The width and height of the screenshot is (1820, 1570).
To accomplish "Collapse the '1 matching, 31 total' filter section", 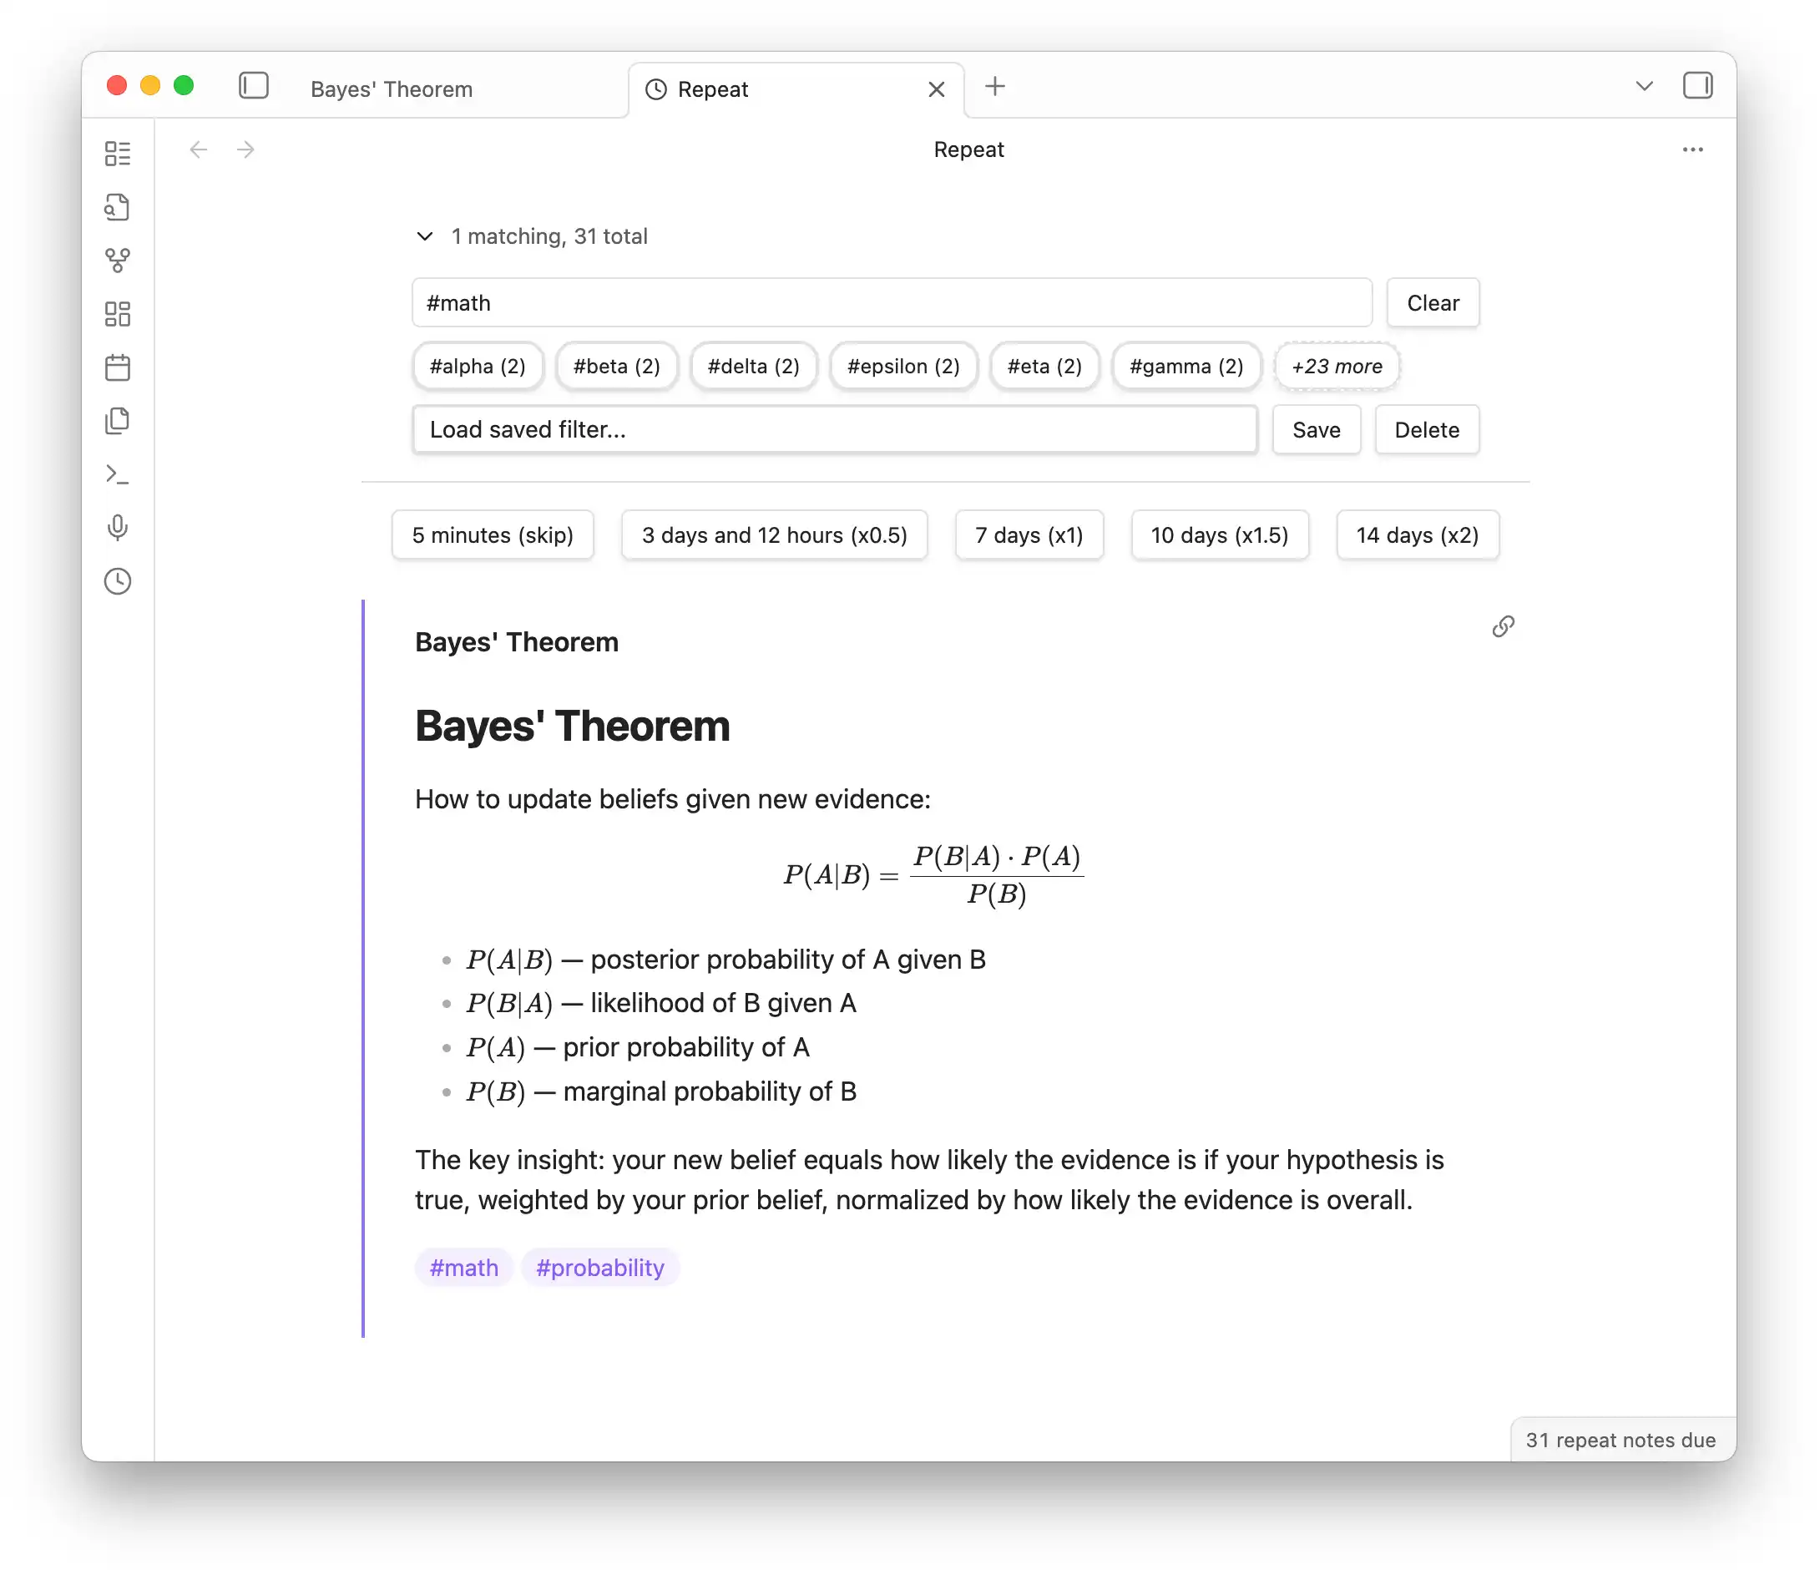I will (x=425, y=236).
